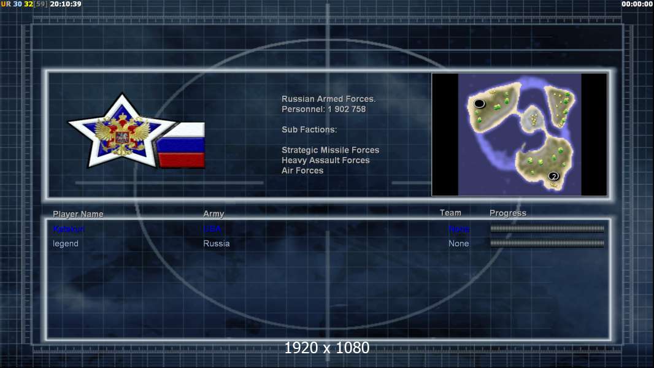Open the island map preview thumbnail

(x=519, y=134)
